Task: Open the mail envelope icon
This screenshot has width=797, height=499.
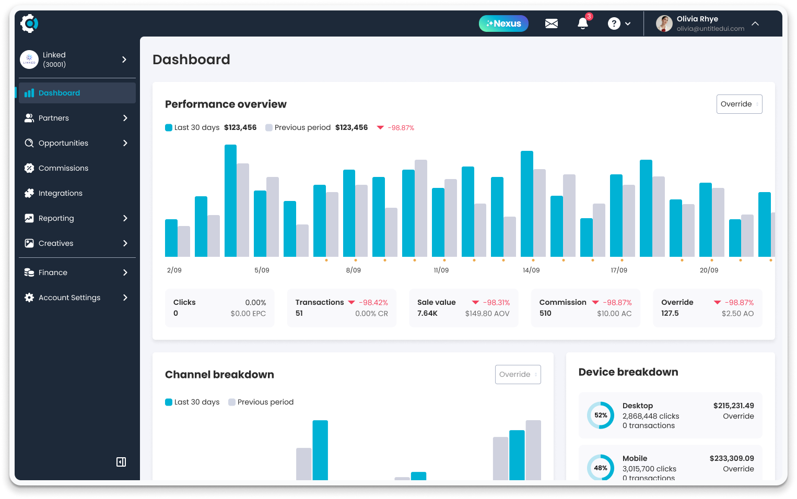Action: [551, 23]
